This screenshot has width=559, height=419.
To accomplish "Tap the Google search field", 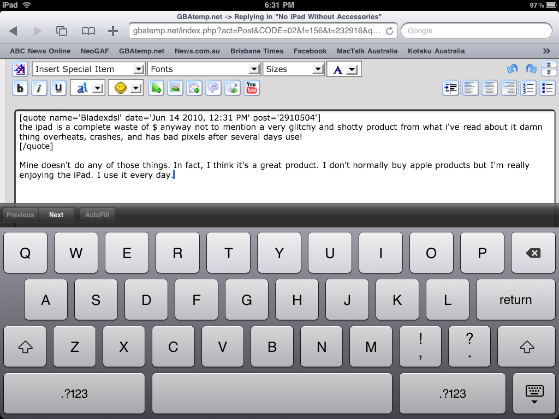I will pyautogui.click(x=477, y=31).
